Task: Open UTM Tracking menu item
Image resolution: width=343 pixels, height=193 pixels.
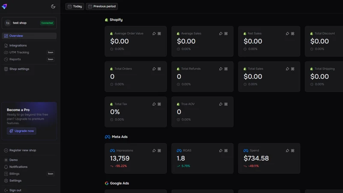Action: pos(29,52)
